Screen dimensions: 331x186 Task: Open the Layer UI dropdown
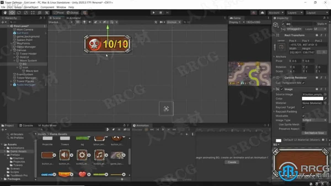point(320,29)
